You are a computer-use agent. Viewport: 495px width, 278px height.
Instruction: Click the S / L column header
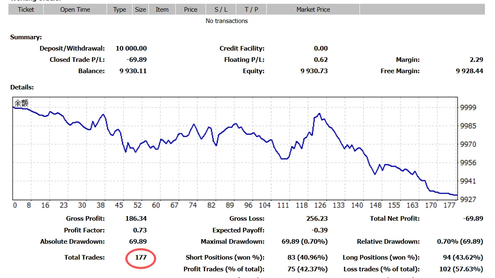point(221,10)
